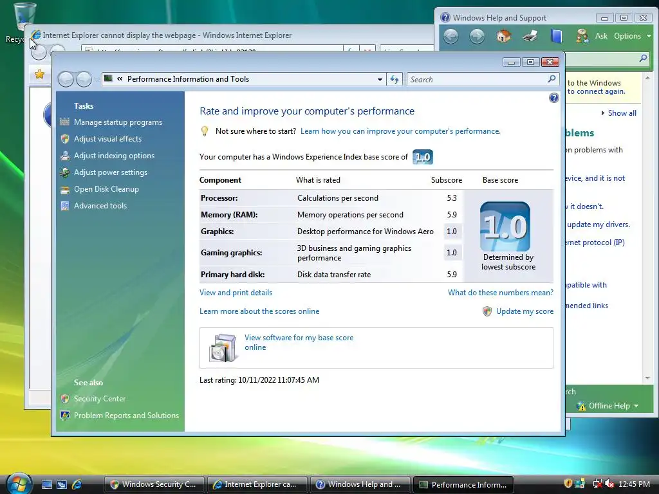
Task: Open Options dropdown in Help and Support
Action: pyautogui.click(x=632, y=36)
